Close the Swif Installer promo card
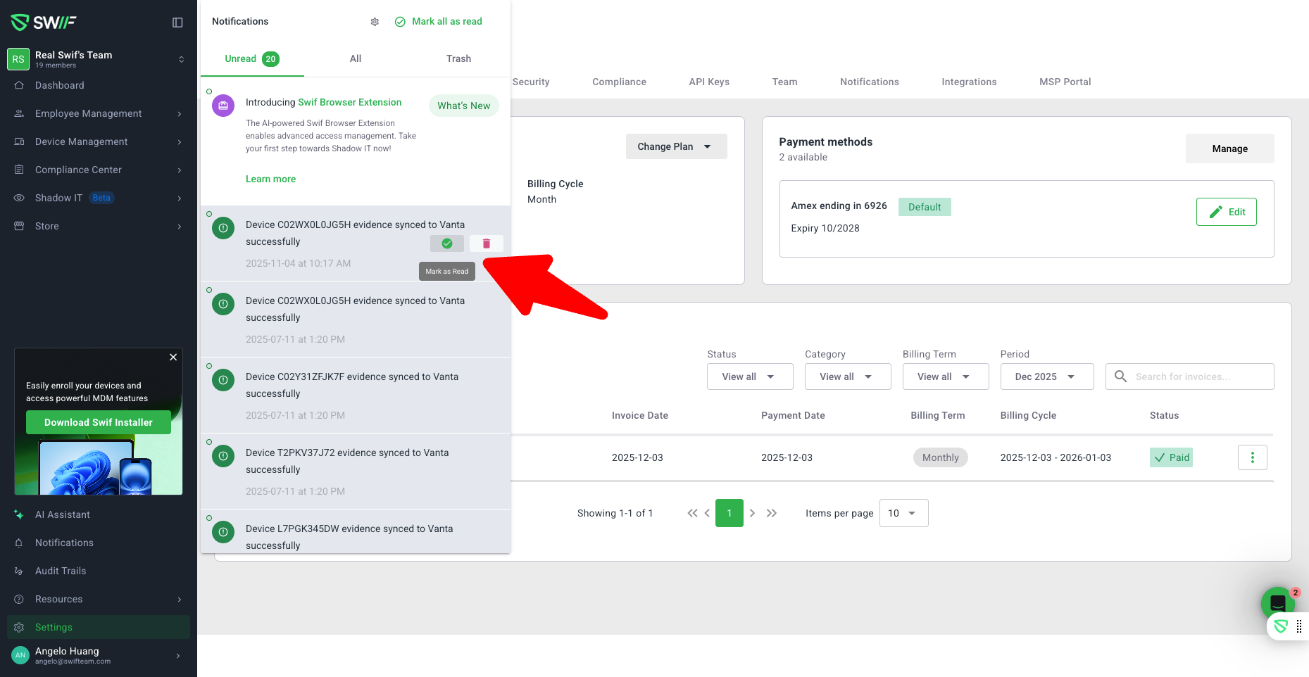This screenshot has height=677, width=1309. tap(173, 358)
